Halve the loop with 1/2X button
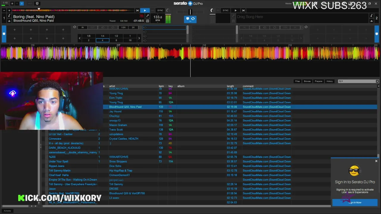The height and width of the screenshot is (214, 381). click(123, 27)
